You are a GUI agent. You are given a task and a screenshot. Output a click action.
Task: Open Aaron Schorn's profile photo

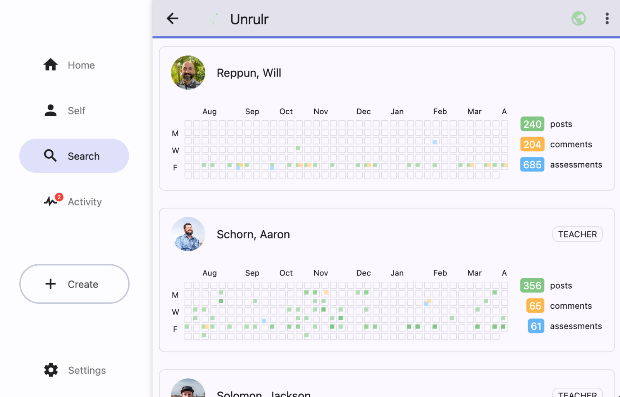188,234
